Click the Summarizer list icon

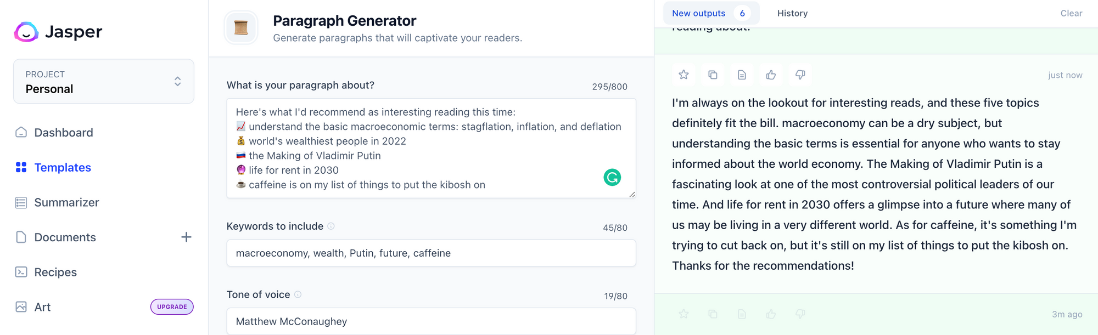(21, 202)
